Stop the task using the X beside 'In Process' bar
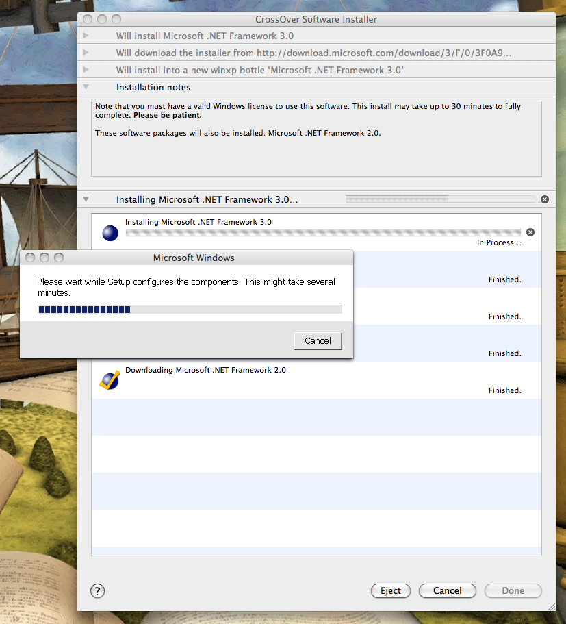Screen dimensions: 566x624 coord(530,232)
